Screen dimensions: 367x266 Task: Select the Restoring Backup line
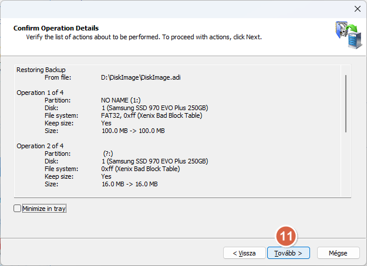(41, 70)
